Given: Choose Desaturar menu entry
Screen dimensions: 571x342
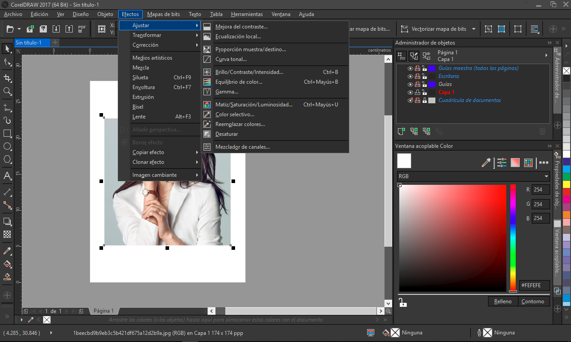Looking at the screenshot, I should pyautogui.click(x=275, y=134).
